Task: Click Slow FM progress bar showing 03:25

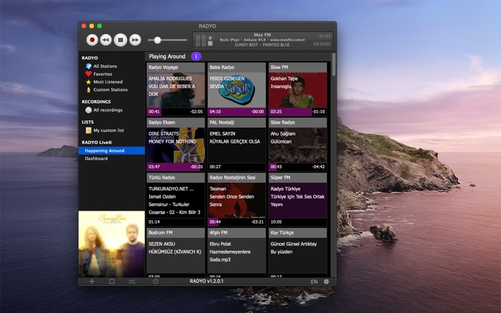Action: (298, 112)
